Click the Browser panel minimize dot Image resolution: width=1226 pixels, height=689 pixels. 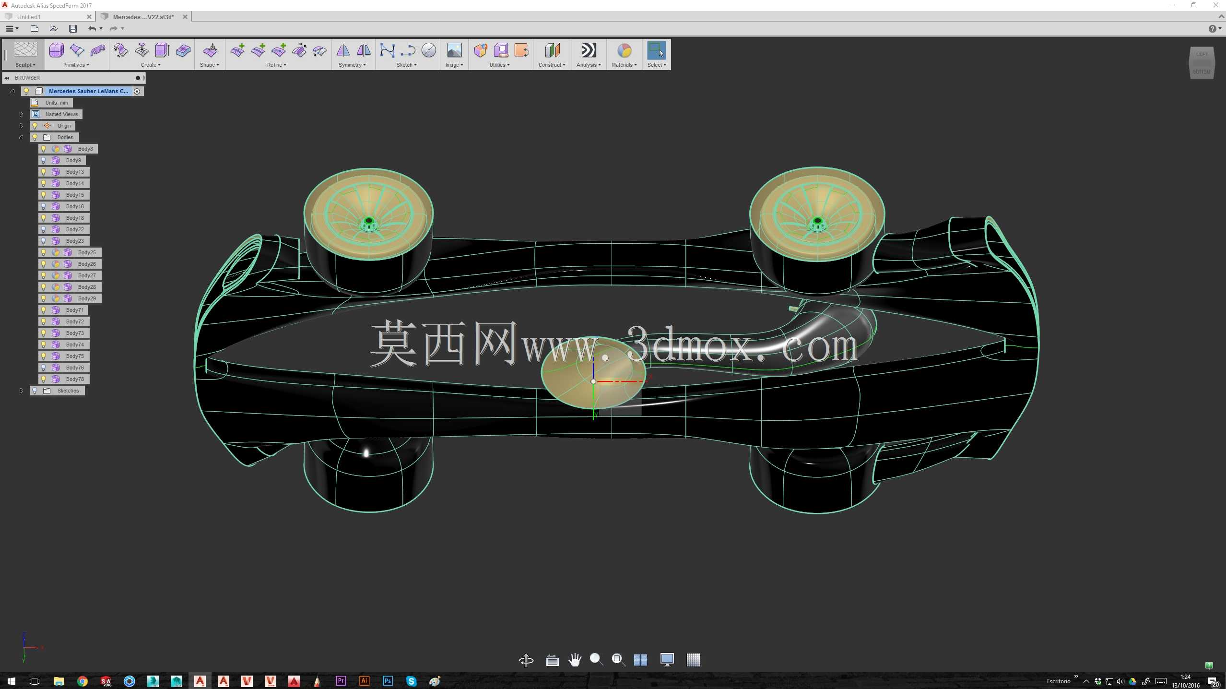point(138,78)
